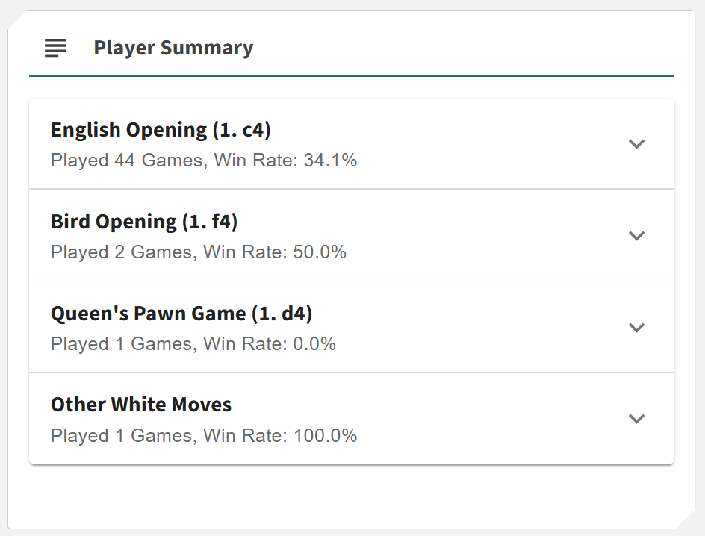705x536 pixels.
Task: Open the Queen's Pawn Game (1. d4) title
Action: pyautogui.click(x=181, y=314)
